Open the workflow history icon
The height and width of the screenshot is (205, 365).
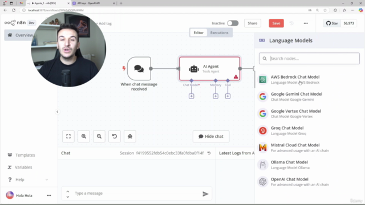(291, 23)
